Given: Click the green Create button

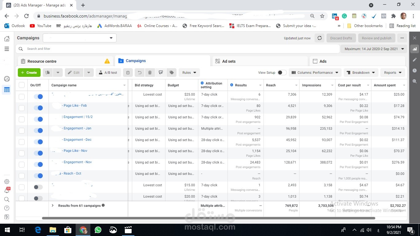Looking at the screenshot, I should (x=29, y=73).
